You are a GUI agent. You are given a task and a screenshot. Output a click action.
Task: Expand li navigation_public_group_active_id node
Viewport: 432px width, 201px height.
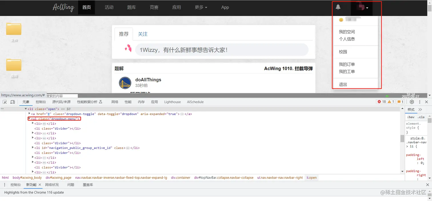tap(33, 148)
